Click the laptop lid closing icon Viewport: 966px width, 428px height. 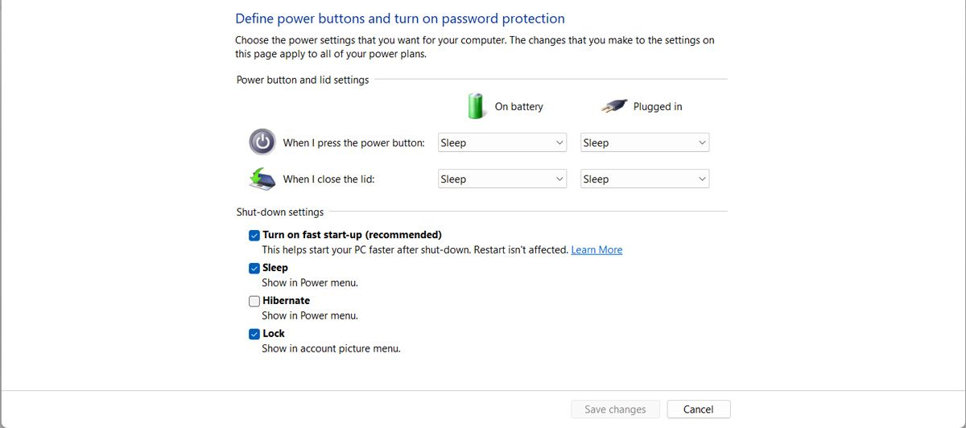[x=262, y=179]
